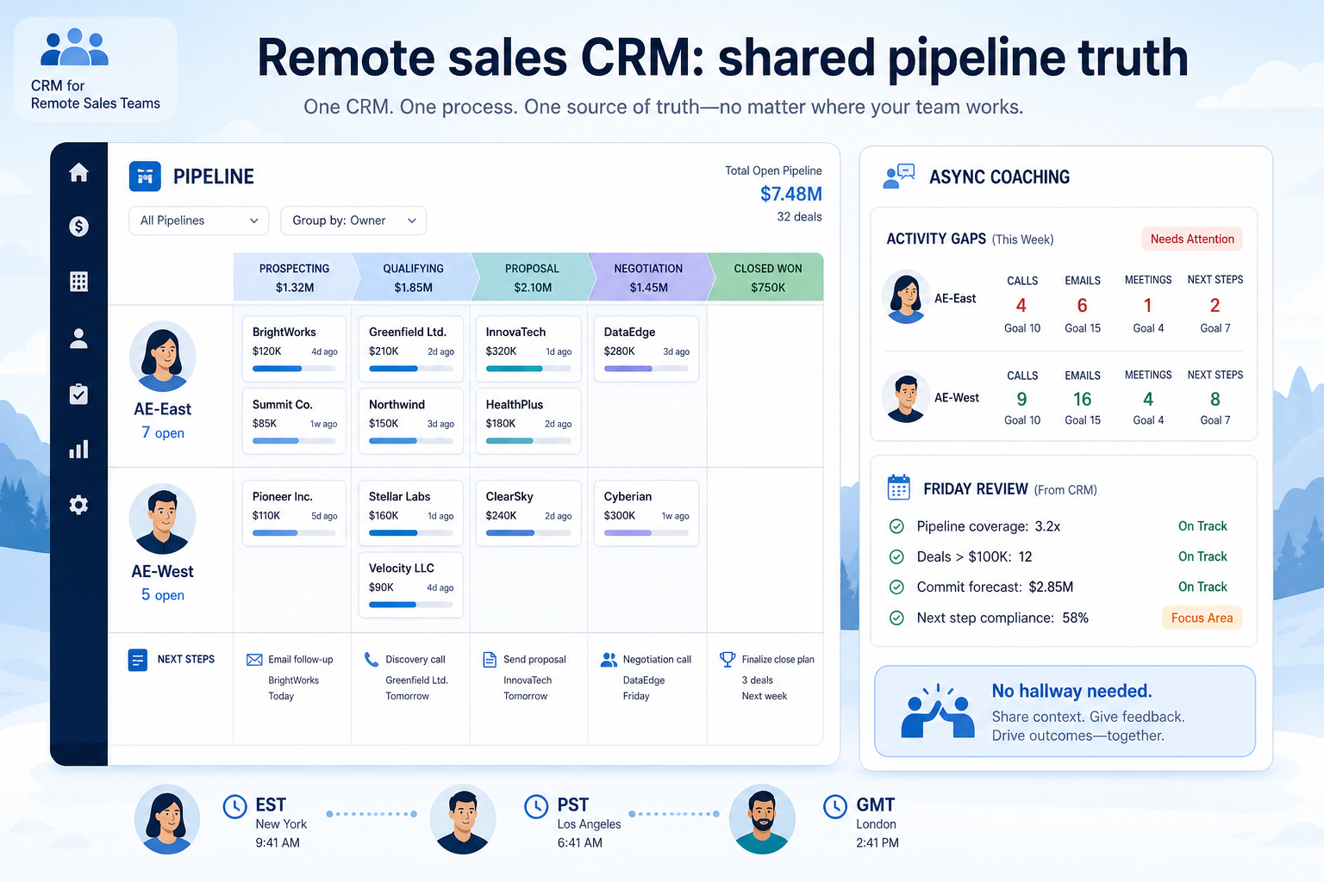Screen dimensions: 1324x882
Task: Open the Northwind deal card
Action: [411, 421]
